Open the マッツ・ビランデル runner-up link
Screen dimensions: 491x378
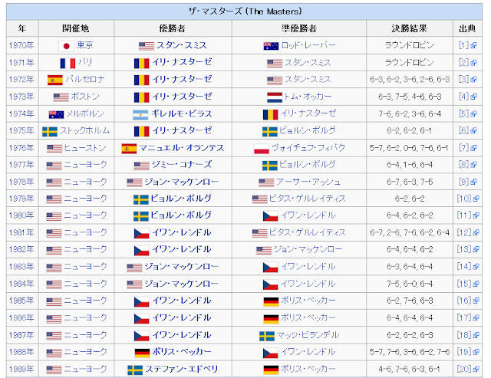[308, 335]
